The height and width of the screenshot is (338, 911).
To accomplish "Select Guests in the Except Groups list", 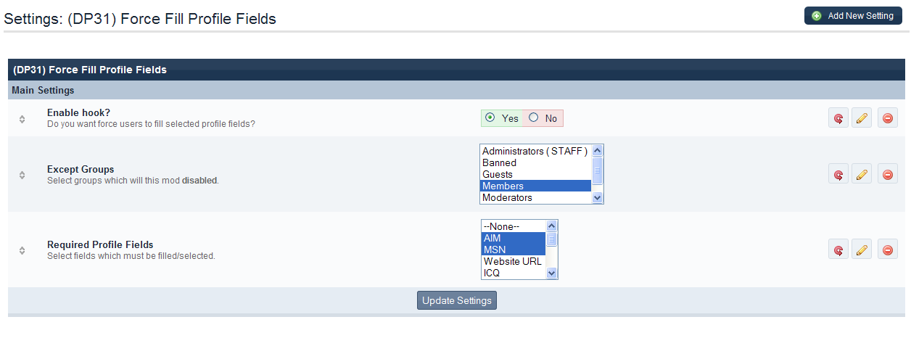I will tap(498, 175).
